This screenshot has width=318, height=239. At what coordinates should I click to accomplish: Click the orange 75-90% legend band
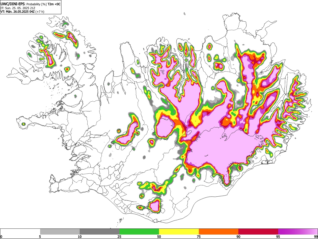(218, 232)
